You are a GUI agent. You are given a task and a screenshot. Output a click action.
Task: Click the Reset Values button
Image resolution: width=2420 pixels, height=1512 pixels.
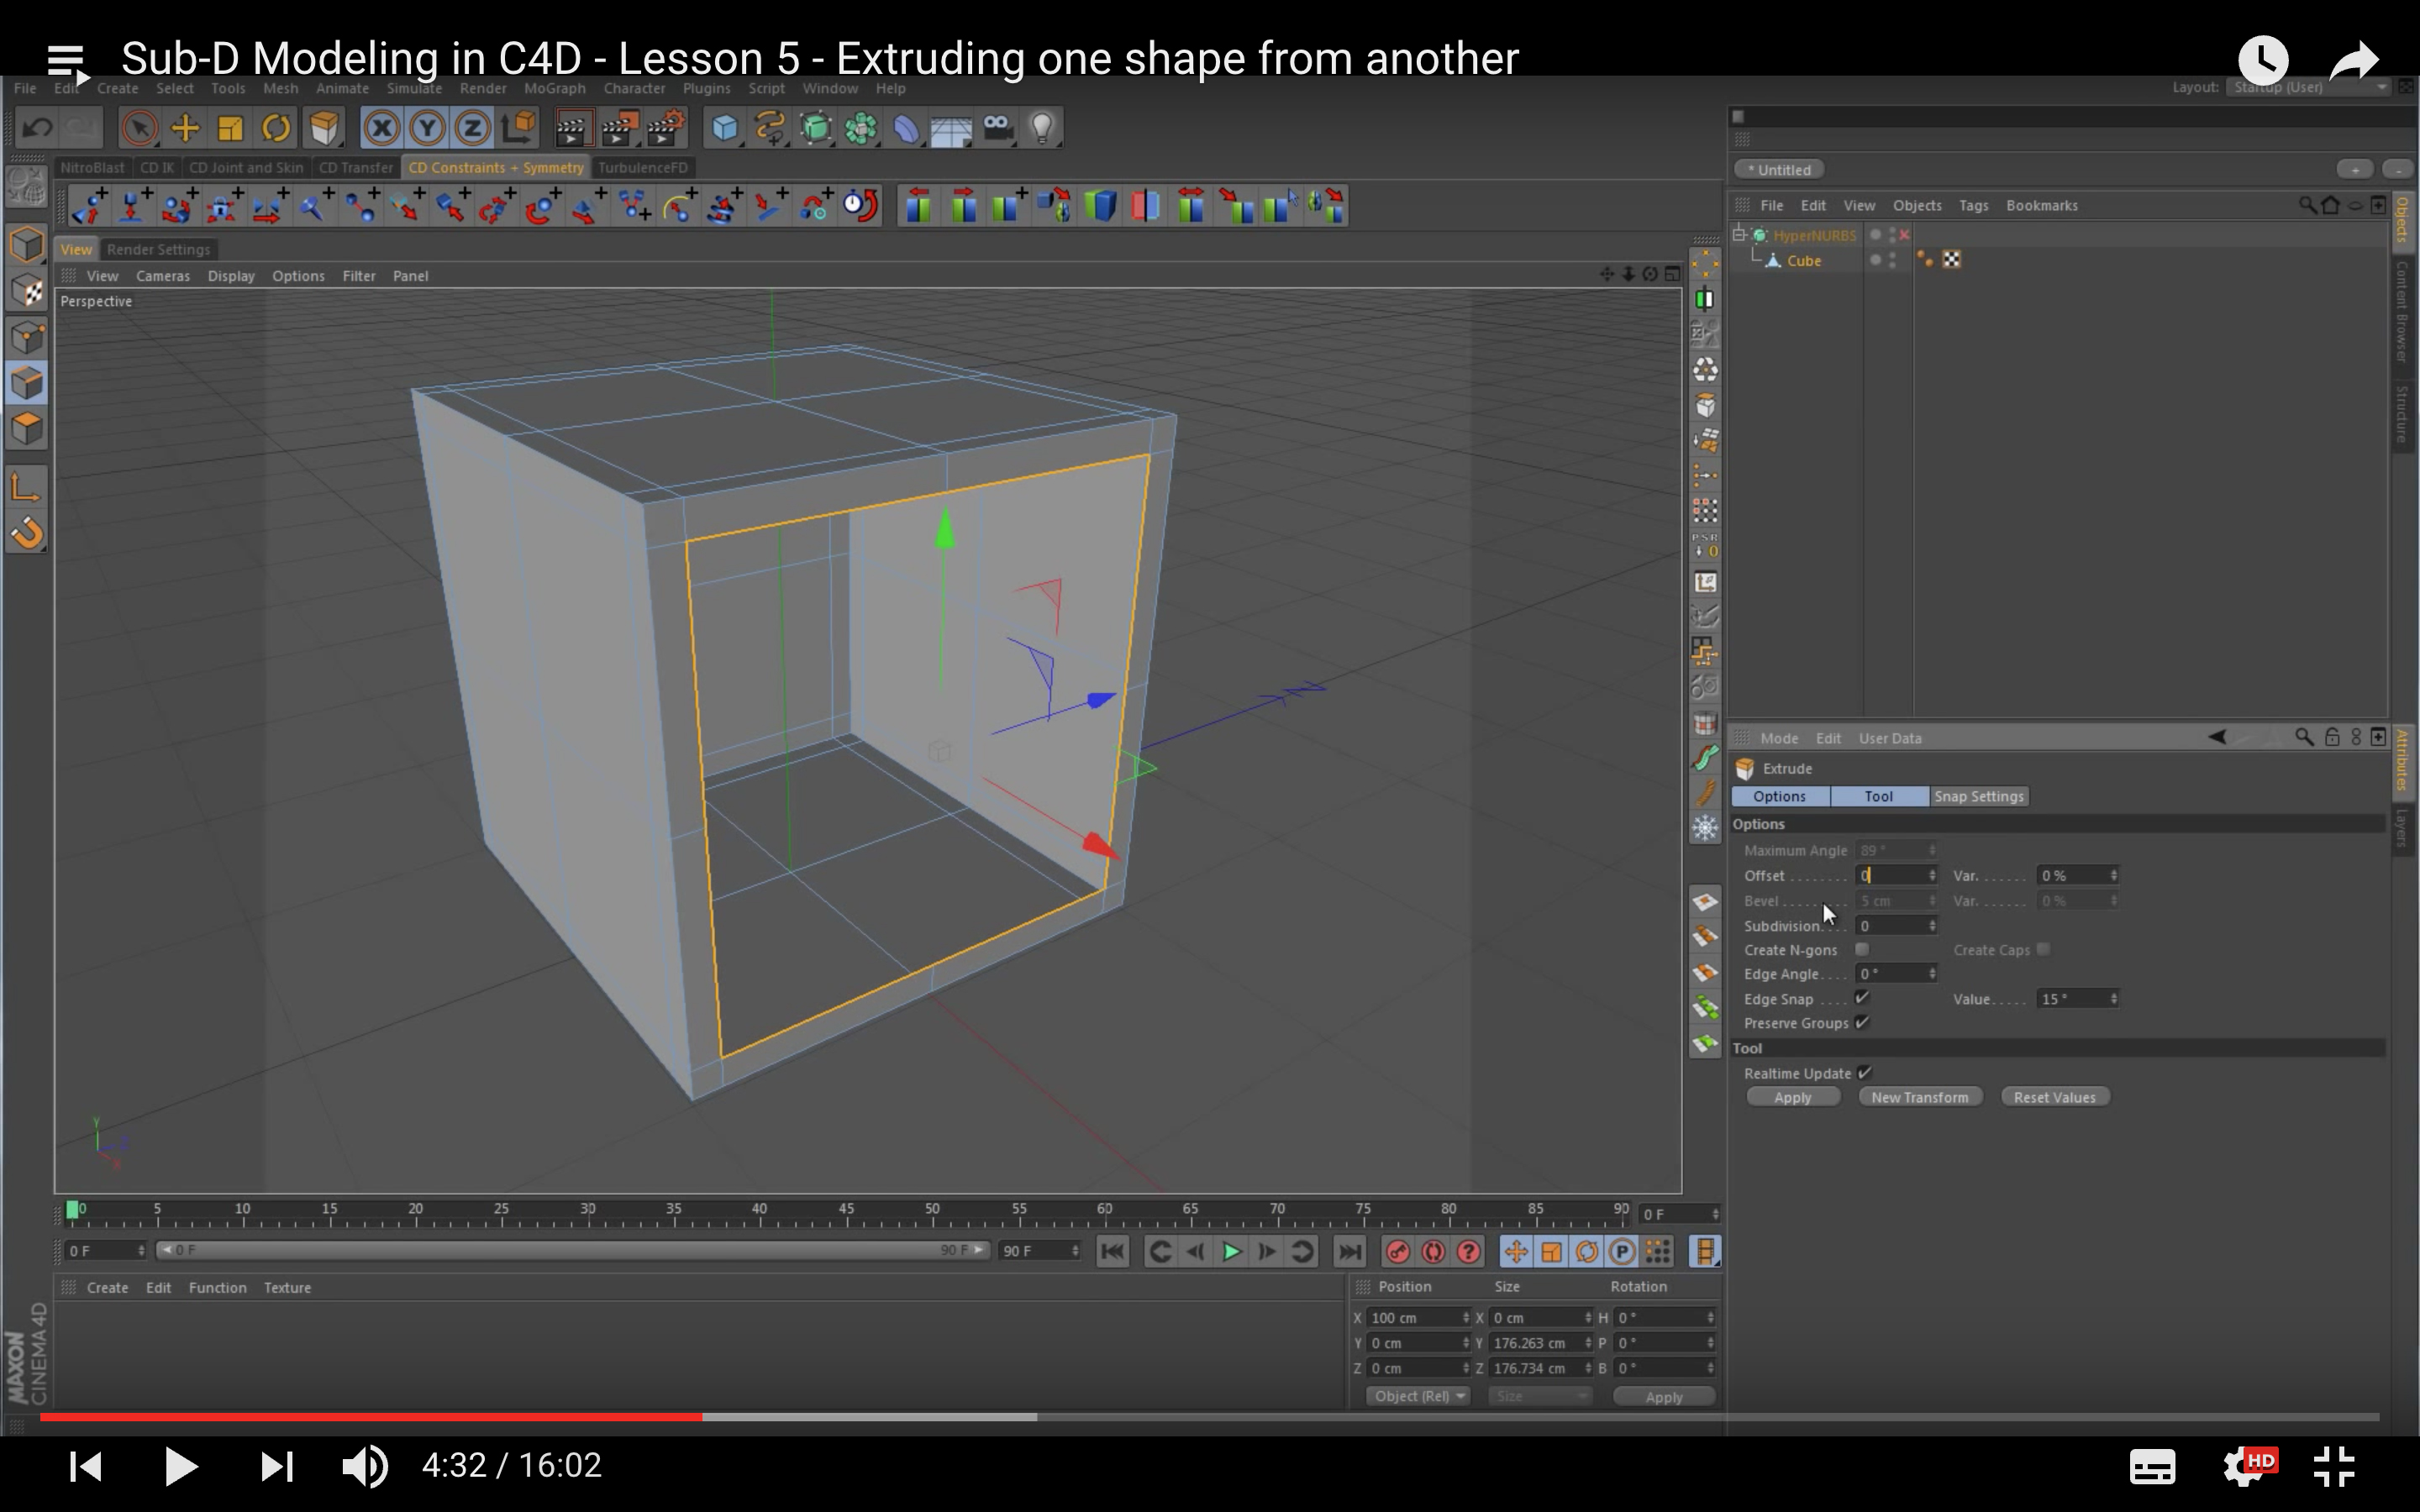2054,1097
